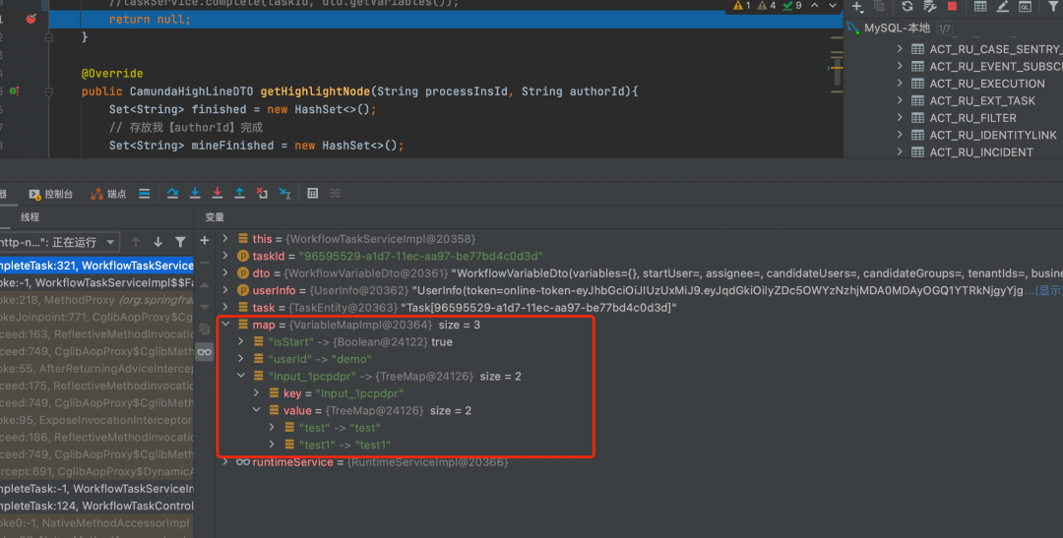Collapse the "Input_1pcpdpr" entry
The height and width of the screenshot is (538, 1063).
[241, 376]
